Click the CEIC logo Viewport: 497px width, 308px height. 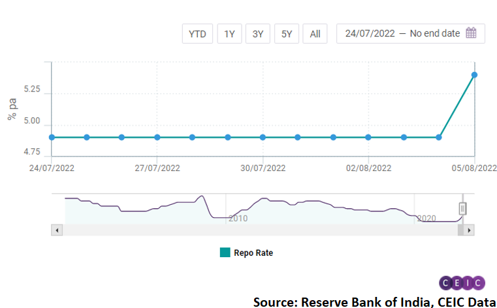pos(462,283)
